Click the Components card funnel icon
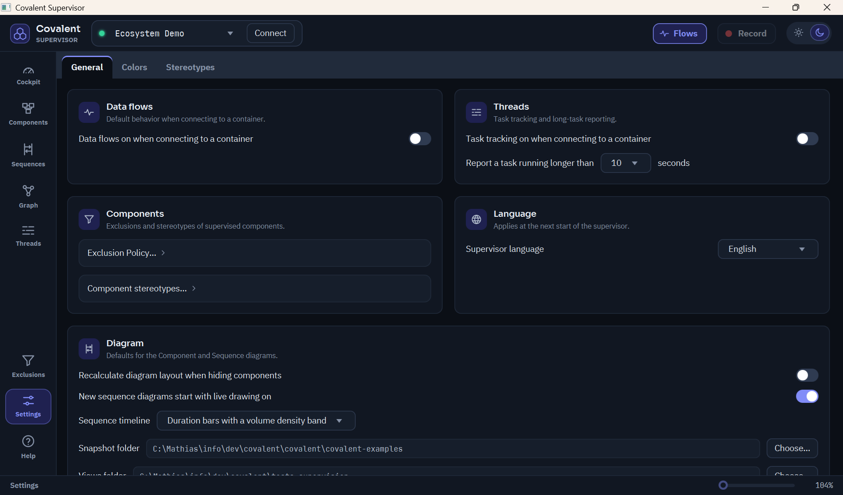The width and height of the screenshot is (843, 495). (x=89, y=219)
